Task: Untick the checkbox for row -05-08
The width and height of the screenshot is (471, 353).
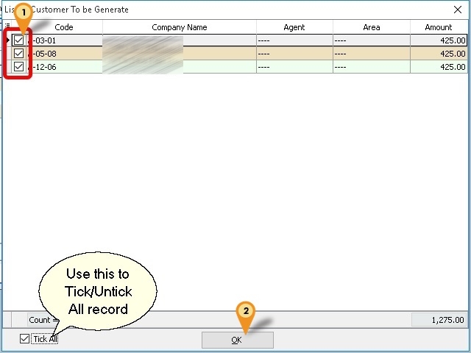Action: pyautogui.click(x=18, y=54)
